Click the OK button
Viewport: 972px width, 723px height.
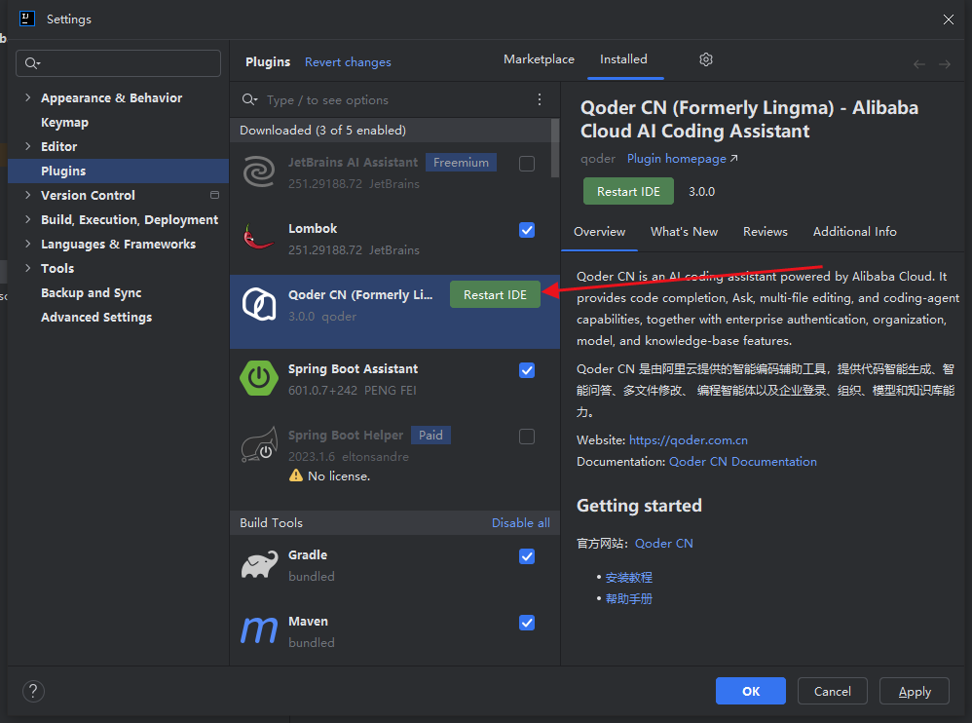[751, 691]
